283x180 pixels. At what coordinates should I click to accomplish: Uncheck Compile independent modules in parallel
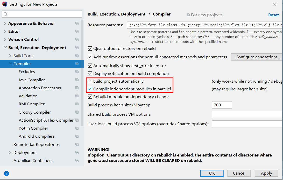(90, 89)
